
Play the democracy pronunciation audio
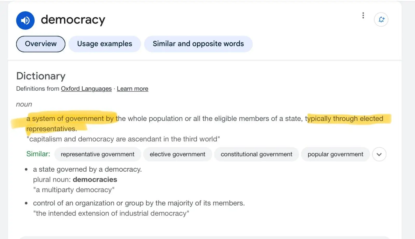25,20
